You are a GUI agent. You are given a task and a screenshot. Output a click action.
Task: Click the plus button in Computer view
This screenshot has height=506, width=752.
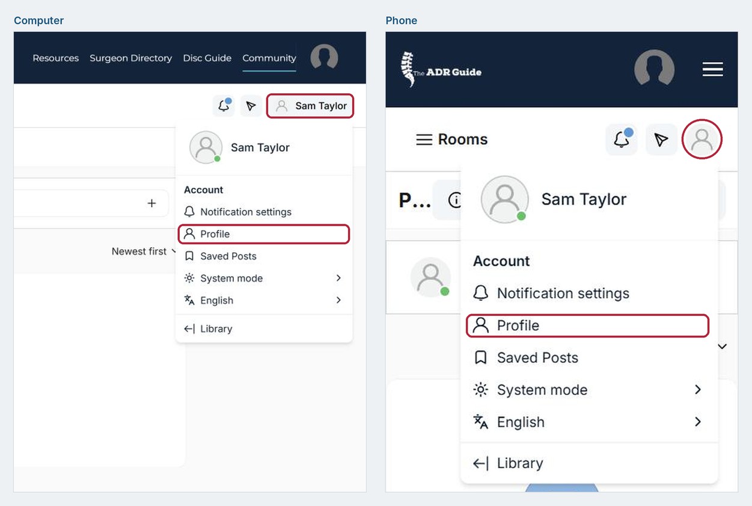[151, 203]
